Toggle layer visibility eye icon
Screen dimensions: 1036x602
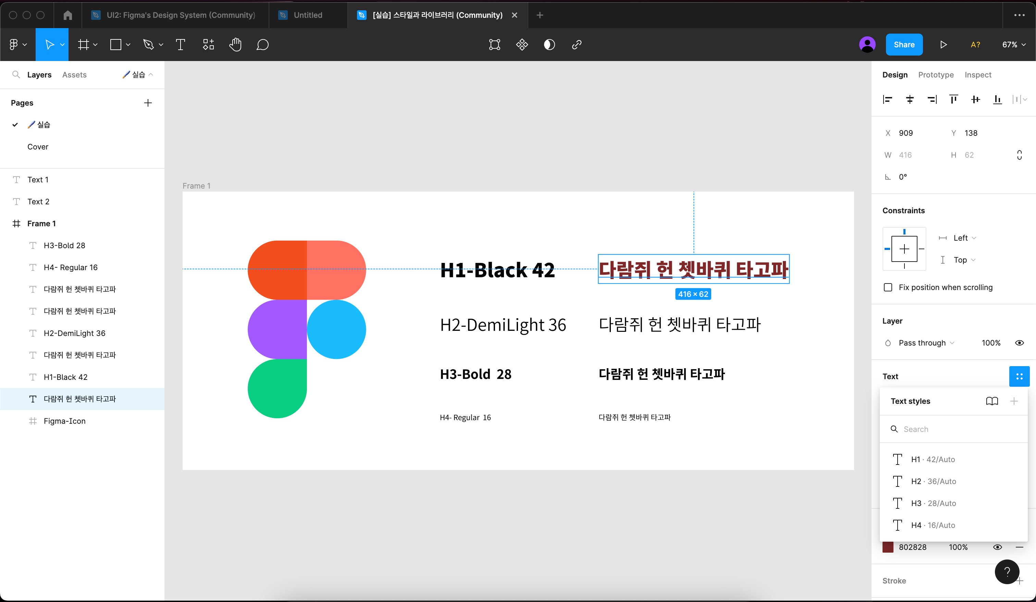(x=1019, y=343)
